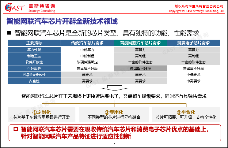Click the 可靠性&长效性 row label
The width and height of the screenshot is (228, 148).
(x=34, y=75)
